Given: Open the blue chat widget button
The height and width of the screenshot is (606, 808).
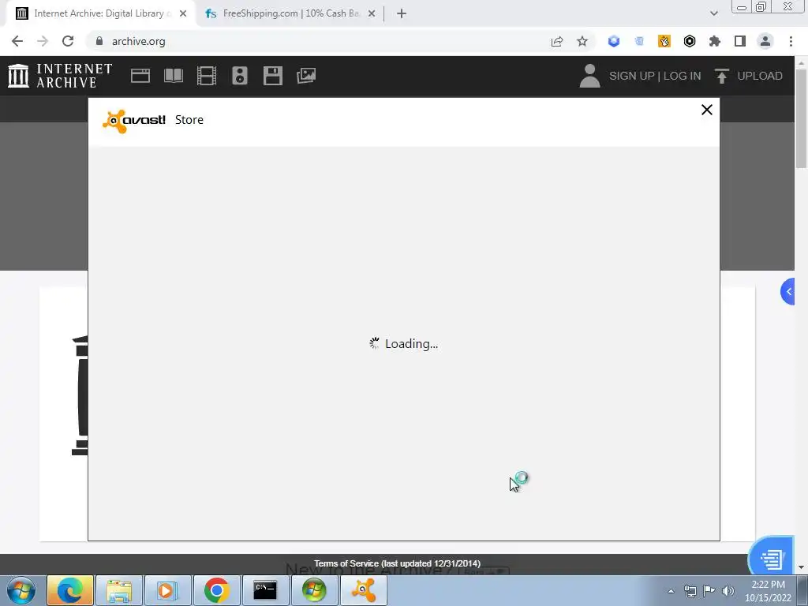Looking at the screenshot, I should coord(772,556).
